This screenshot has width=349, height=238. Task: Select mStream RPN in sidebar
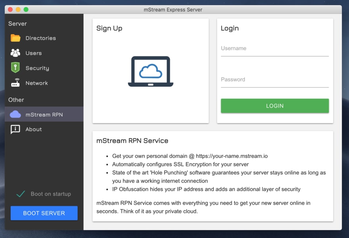(44, 114)
